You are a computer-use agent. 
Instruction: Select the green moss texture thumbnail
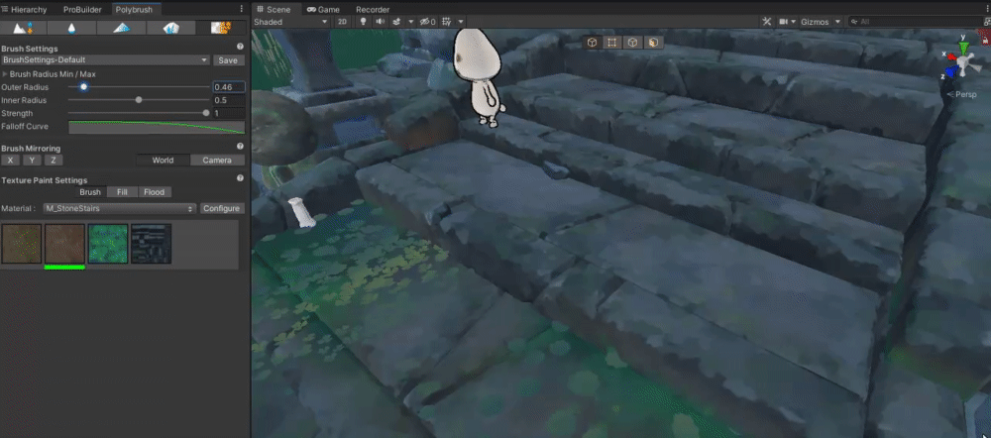click(x=108, y=243)
